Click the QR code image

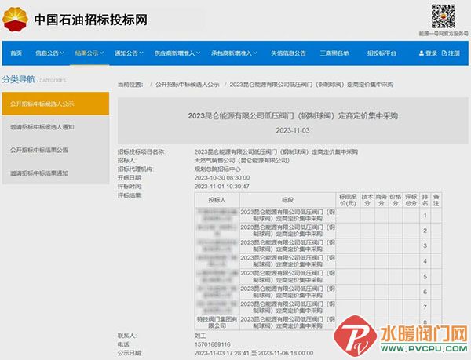point(443,16)
